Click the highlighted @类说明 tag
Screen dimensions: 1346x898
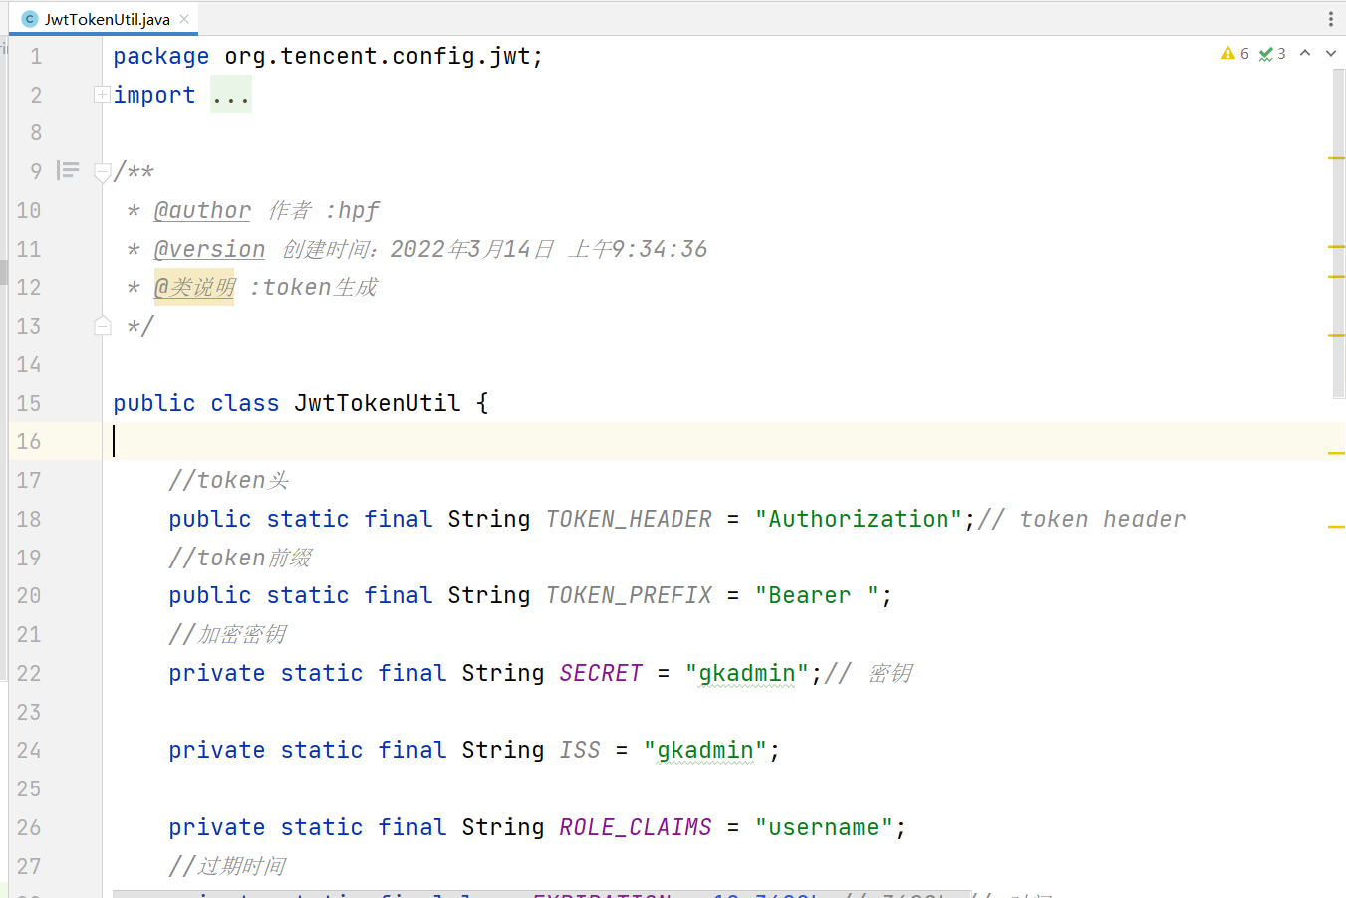tap(194, 288)
